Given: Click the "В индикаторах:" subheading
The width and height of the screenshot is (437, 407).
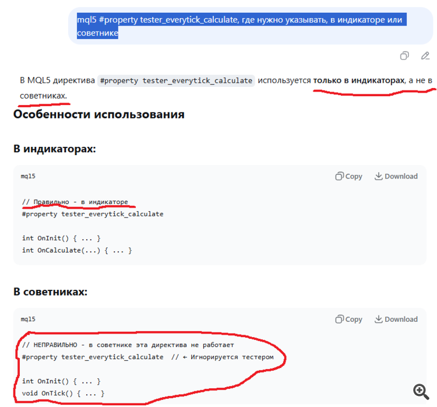Looking at the screenshot, I should coord(54,149).
